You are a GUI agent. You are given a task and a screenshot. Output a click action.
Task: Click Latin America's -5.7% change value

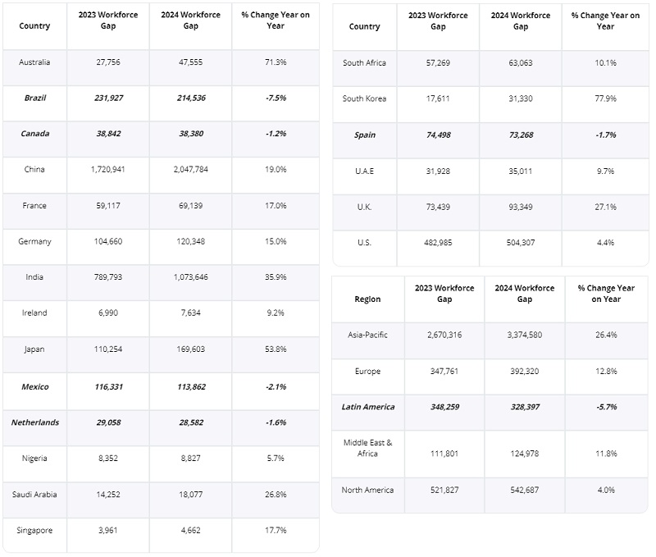click(x=606, y=407)
